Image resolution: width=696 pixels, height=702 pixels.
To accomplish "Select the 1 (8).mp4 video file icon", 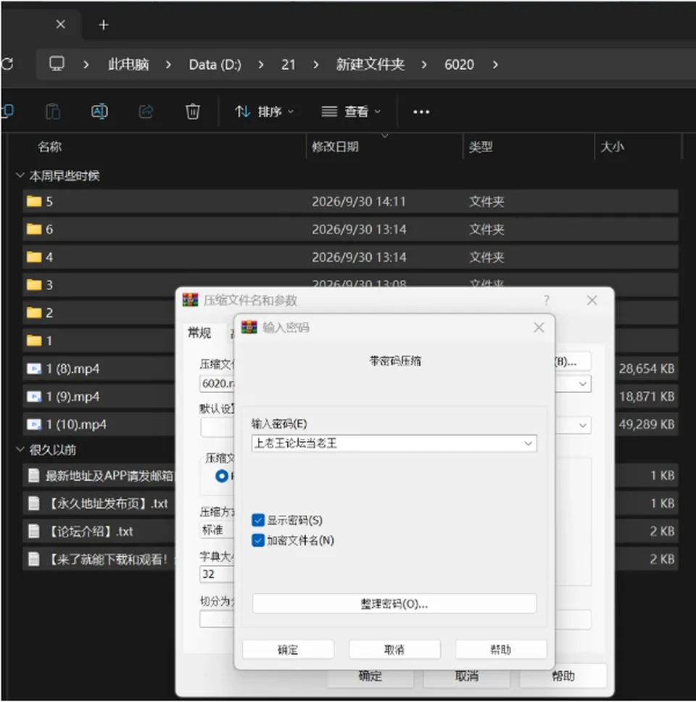I will 34,369.
